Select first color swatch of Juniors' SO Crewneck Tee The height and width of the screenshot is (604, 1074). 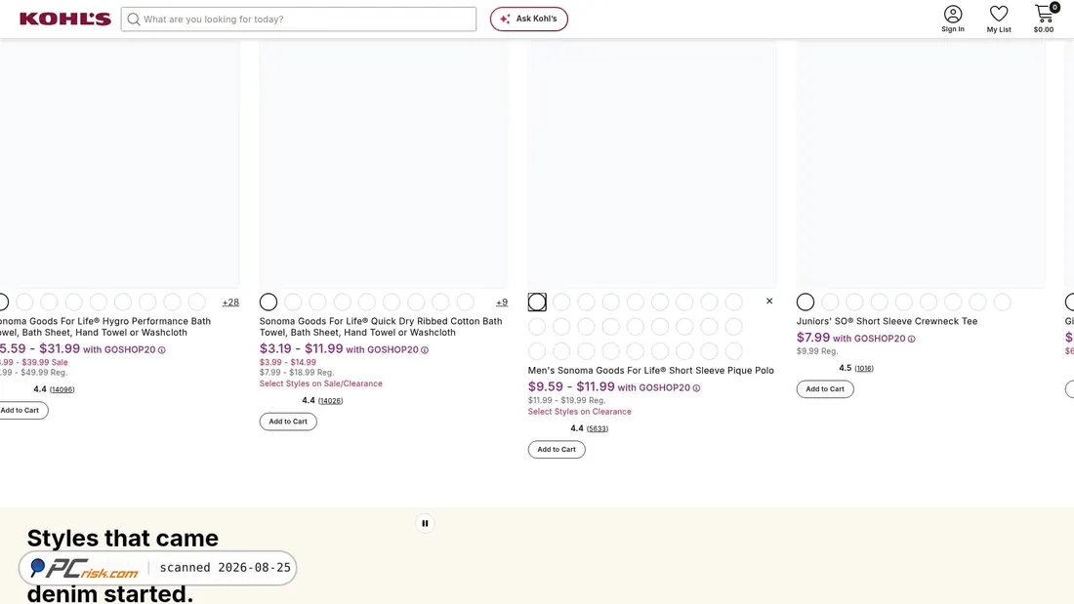pos(805,302)
